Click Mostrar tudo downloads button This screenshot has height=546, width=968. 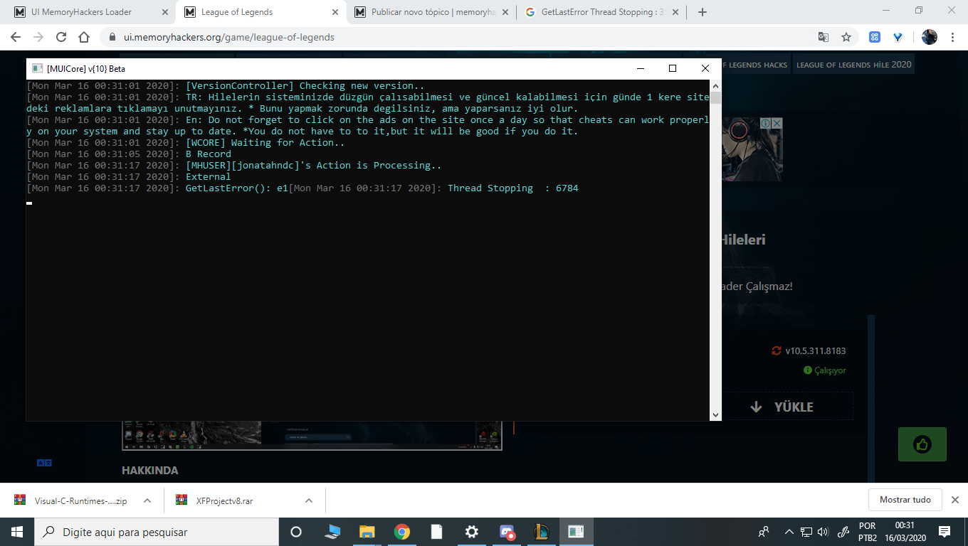[x=905, y=500]
